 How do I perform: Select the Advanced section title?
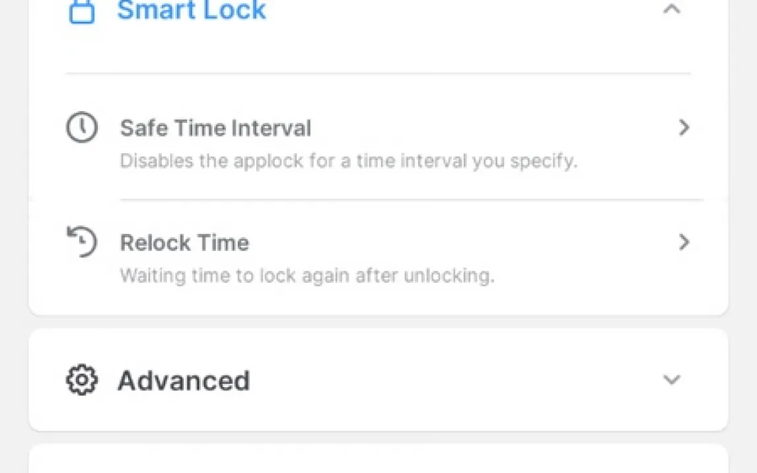[x=184, y=381]
